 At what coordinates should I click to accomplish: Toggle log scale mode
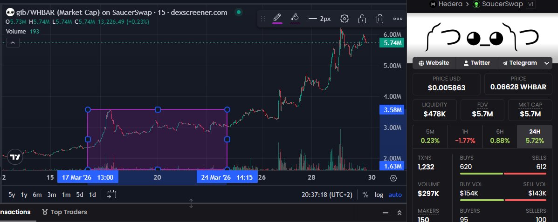pos(379,195)
